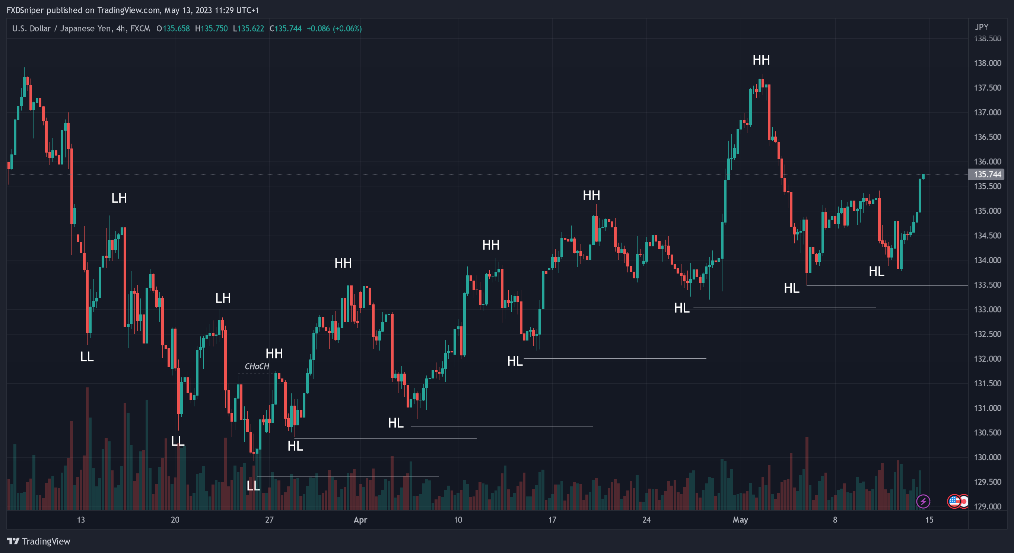Click the highlighted current price tag 135.744
The image size is (1014, 553).
(986, 174)
